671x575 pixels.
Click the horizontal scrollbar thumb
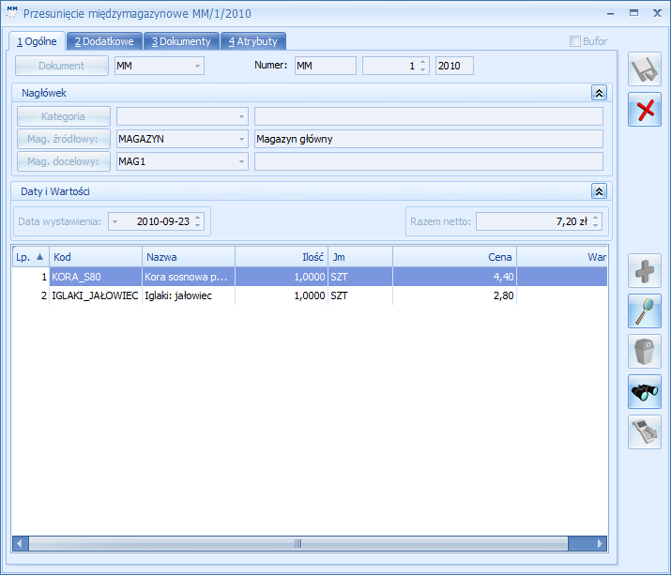point(298,543)
